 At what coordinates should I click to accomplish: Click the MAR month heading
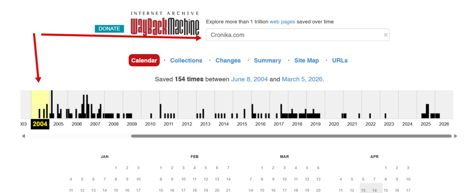tap(285, 157)
